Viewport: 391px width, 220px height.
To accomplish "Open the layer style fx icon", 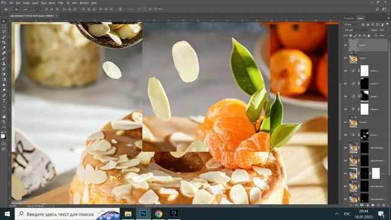I will [356, 205].
